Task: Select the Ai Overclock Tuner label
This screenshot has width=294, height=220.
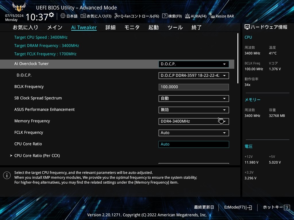Action: tap(32, 64)
